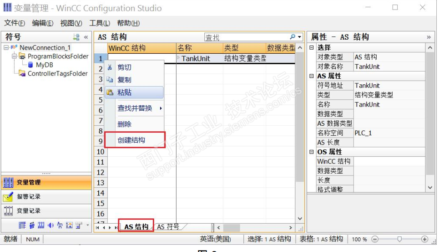Image resolution: width=439 pixels, height=252 pixels.
Task: Click the seventh editor icon beside the dropdown arrow
Action: click(x=79, y=225)
